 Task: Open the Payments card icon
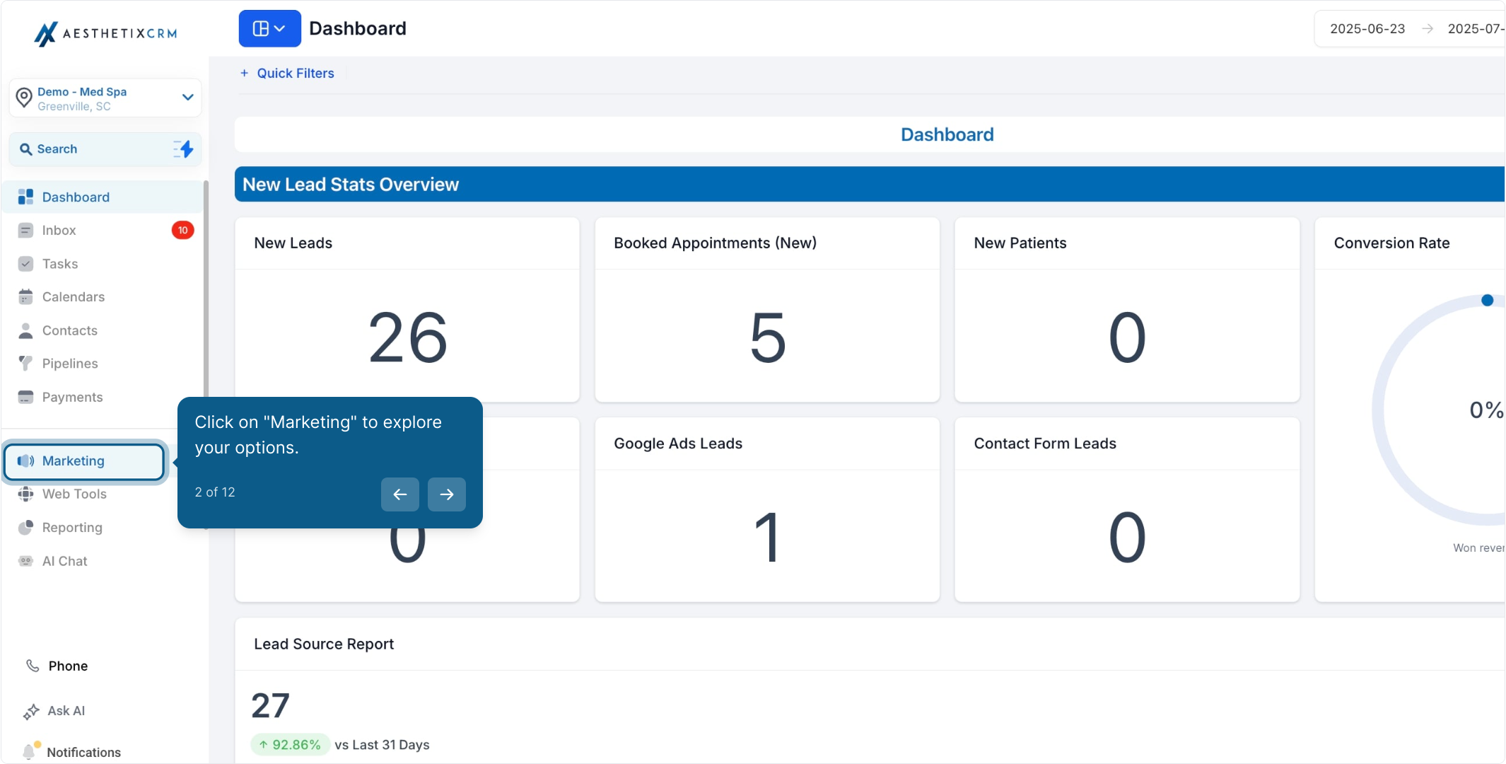(26, 397)
